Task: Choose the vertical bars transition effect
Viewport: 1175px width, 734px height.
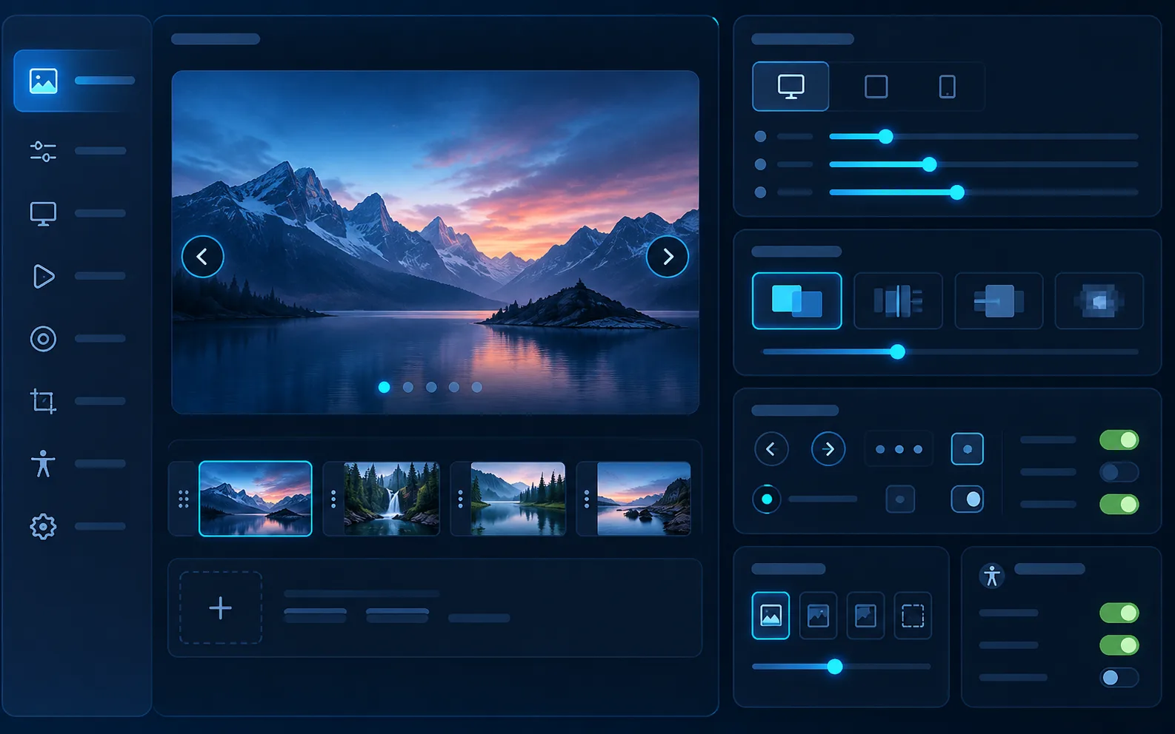Action: click(x=898, y=301)
